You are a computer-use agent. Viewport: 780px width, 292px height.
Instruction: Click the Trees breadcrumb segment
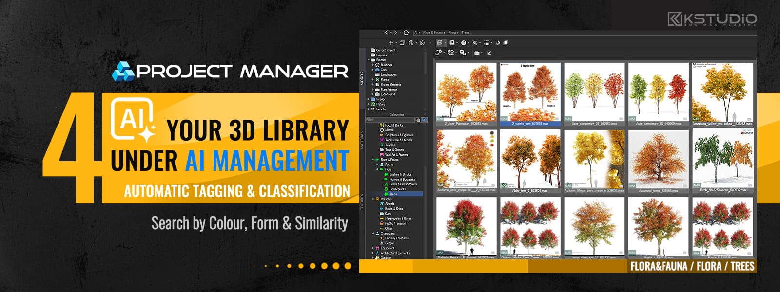[466, 32]
